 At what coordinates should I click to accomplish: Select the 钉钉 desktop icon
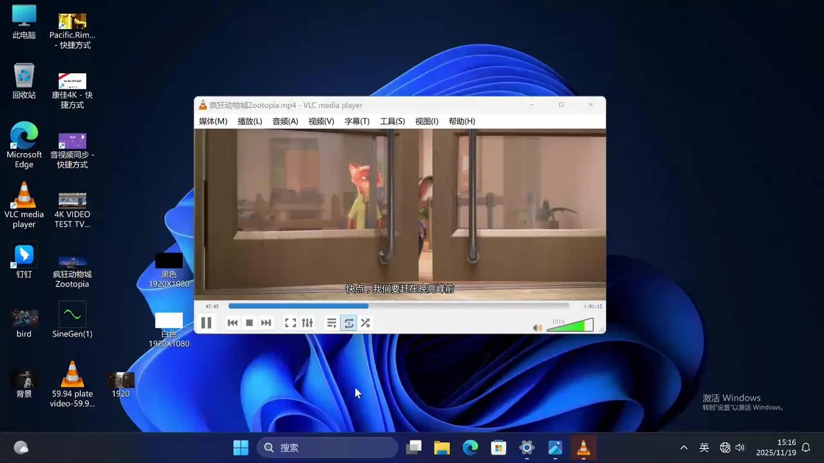click(24, 260)
